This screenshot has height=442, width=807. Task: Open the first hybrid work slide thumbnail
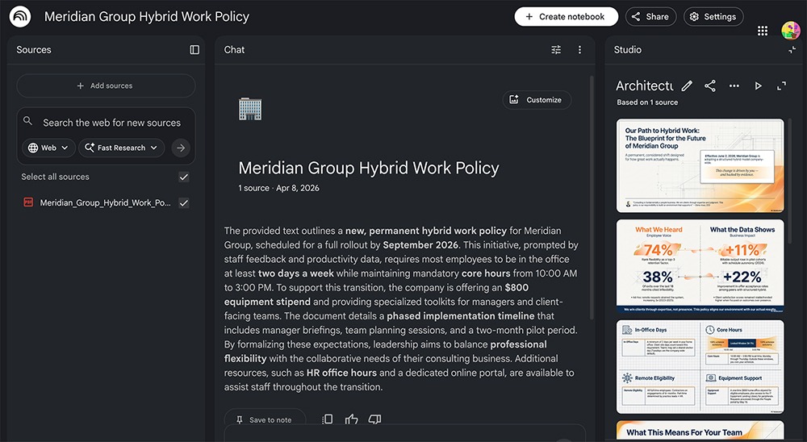click(700, 165)
